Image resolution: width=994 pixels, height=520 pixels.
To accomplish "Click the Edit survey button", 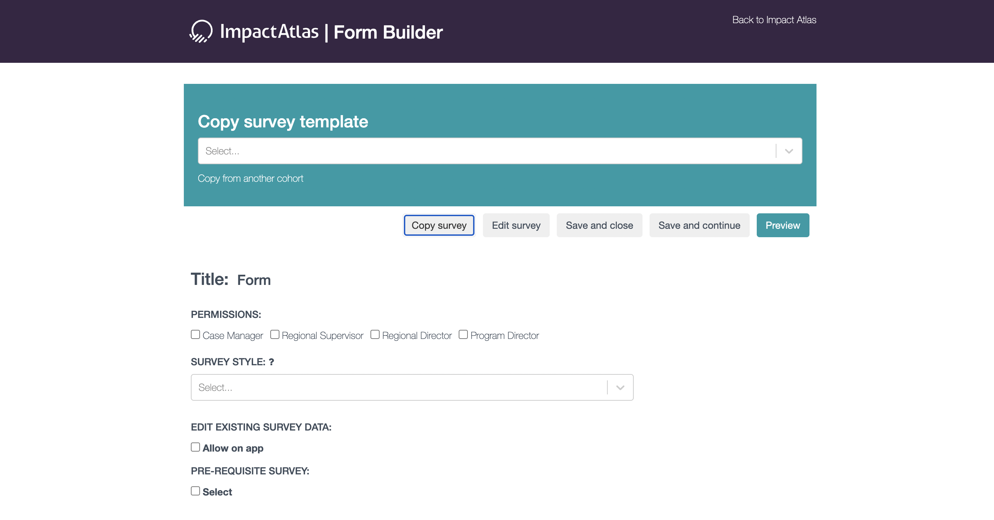I will 516,225.
